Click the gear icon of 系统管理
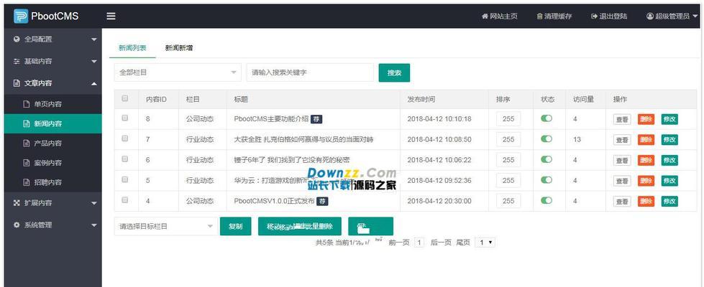This screenshot has height=287, width=704. tap(17, 225)
